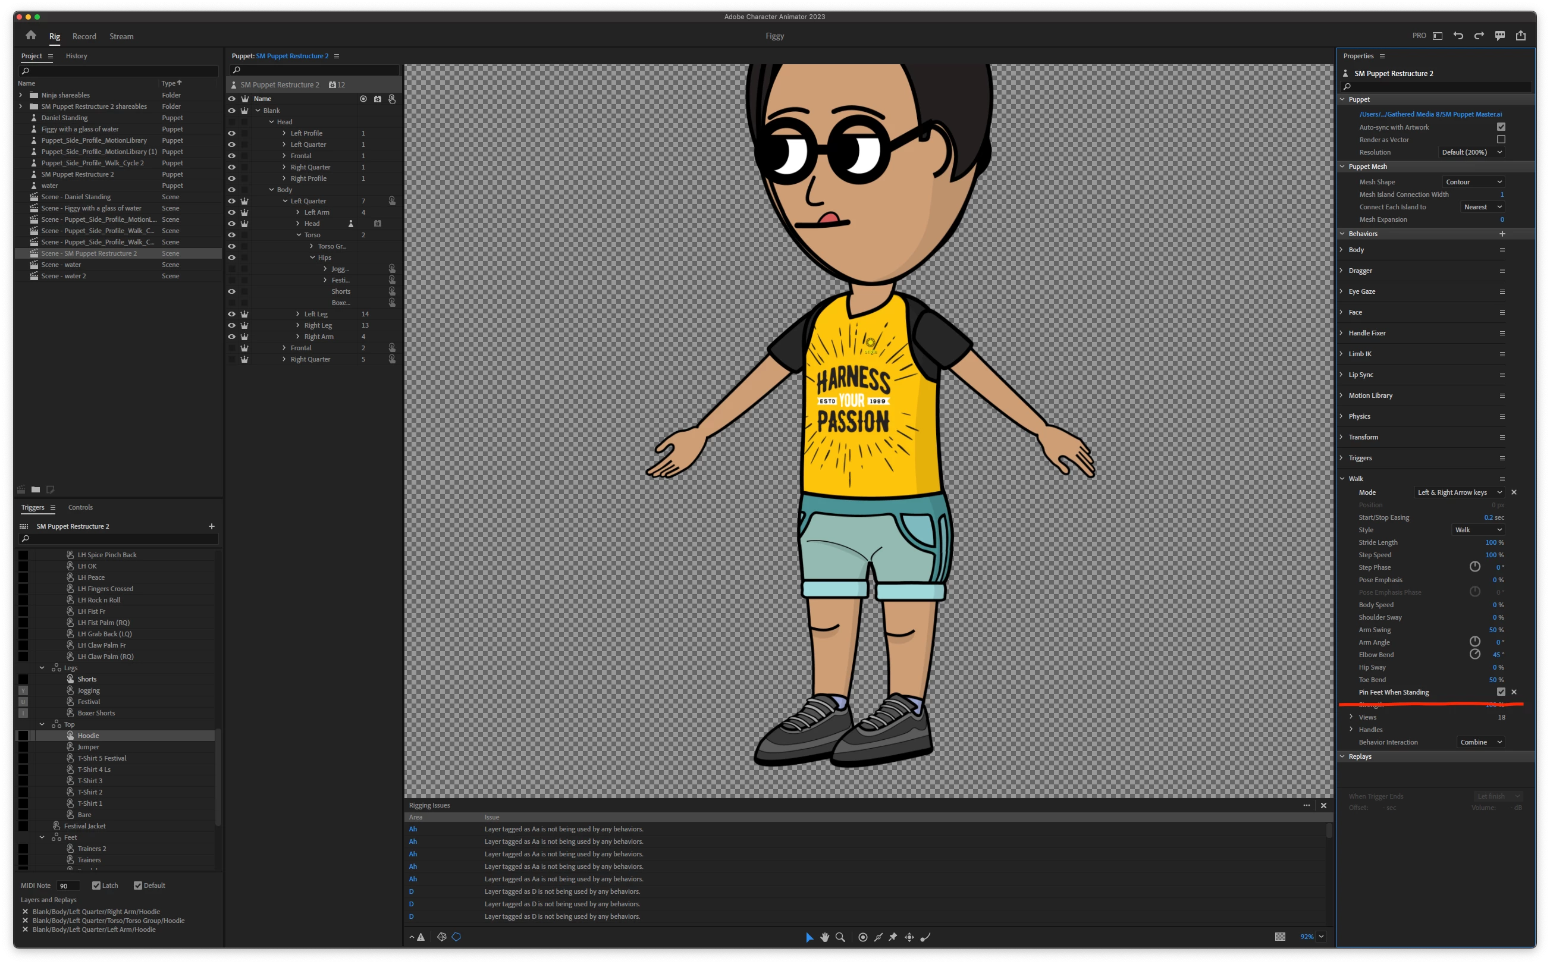Open the Controls panel tab
Image resolution: width=1550 pixels, height=964 pixels.
pyautogui.click(x=80, y=507)
